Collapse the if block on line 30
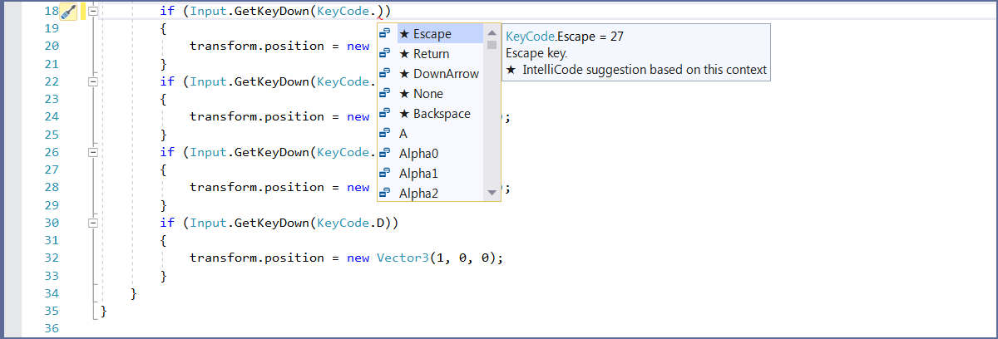 pos(93,223)
